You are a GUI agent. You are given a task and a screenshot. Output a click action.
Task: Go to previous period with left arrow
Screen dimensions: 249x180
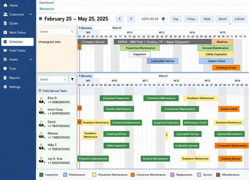click(120, 19)
